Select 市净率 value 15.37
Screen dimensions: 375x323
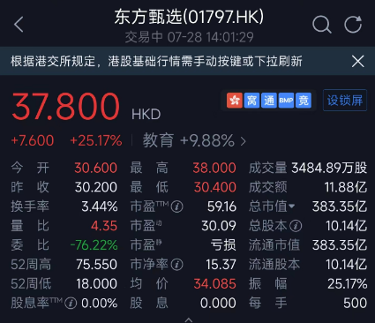[x=221, y=265]
